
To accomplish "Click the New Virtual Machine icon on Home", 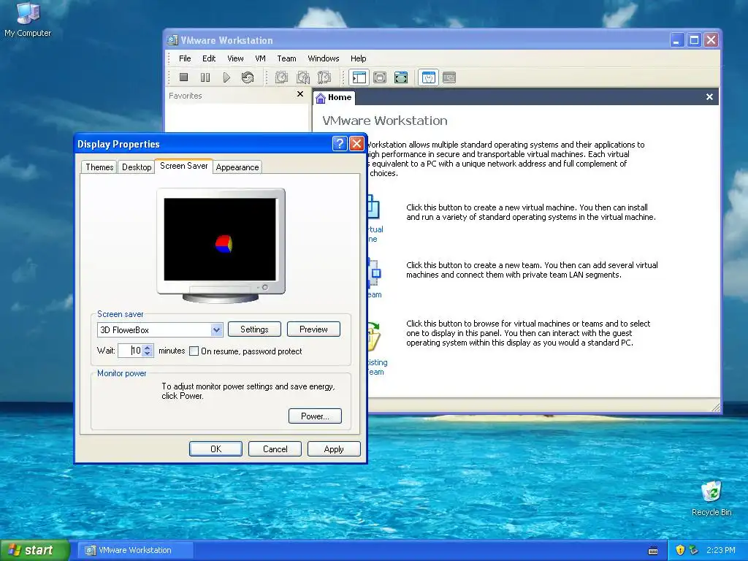I will tap(373, 207).
